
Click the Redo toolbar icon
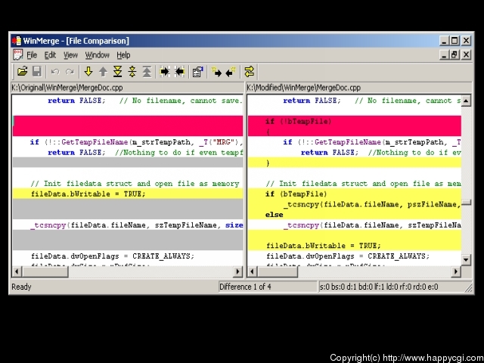(70, 72)
